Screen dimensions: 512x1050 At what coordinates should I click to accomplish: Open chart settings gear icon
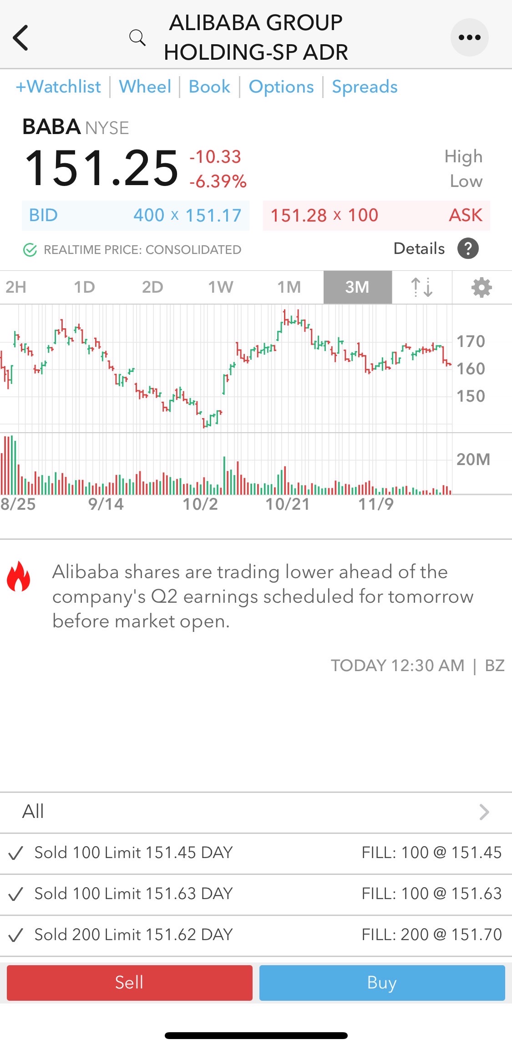point(482,287)
